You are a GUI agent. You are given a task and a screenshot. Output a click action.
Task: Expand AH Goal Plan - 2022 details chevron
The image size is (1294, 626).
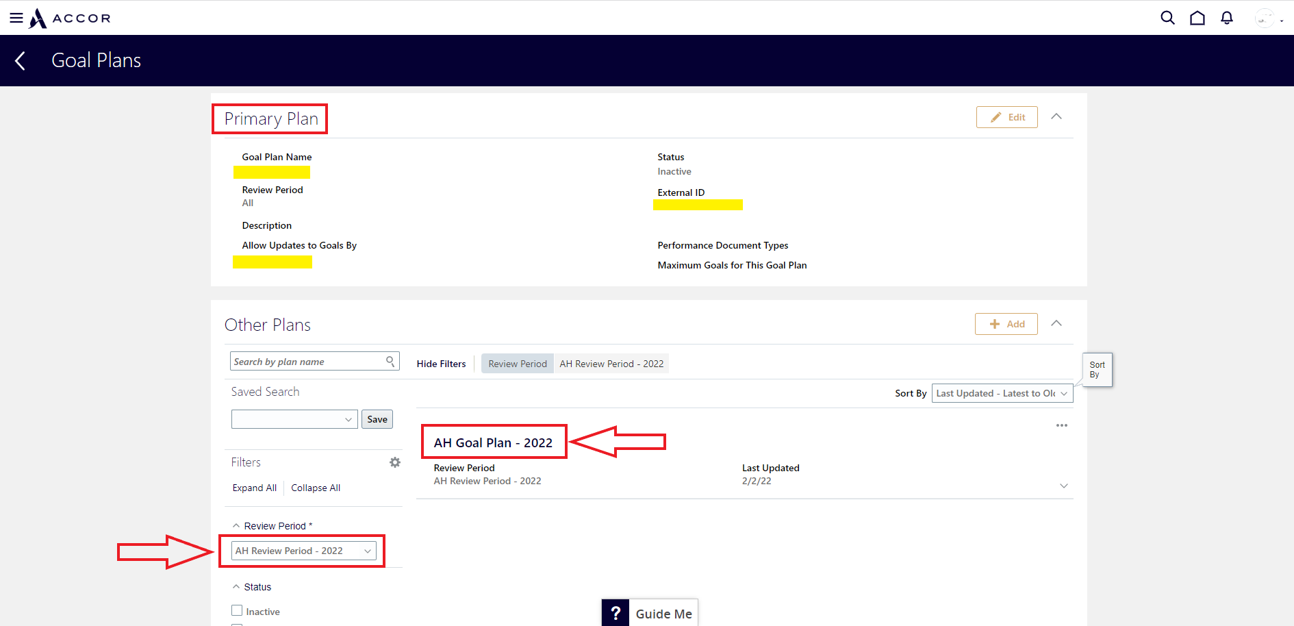tap(1064, 486)
